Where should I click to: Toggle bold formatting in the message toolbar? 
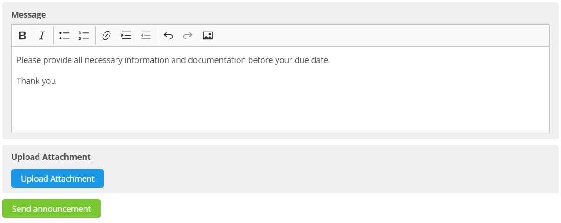pos(22,36)
